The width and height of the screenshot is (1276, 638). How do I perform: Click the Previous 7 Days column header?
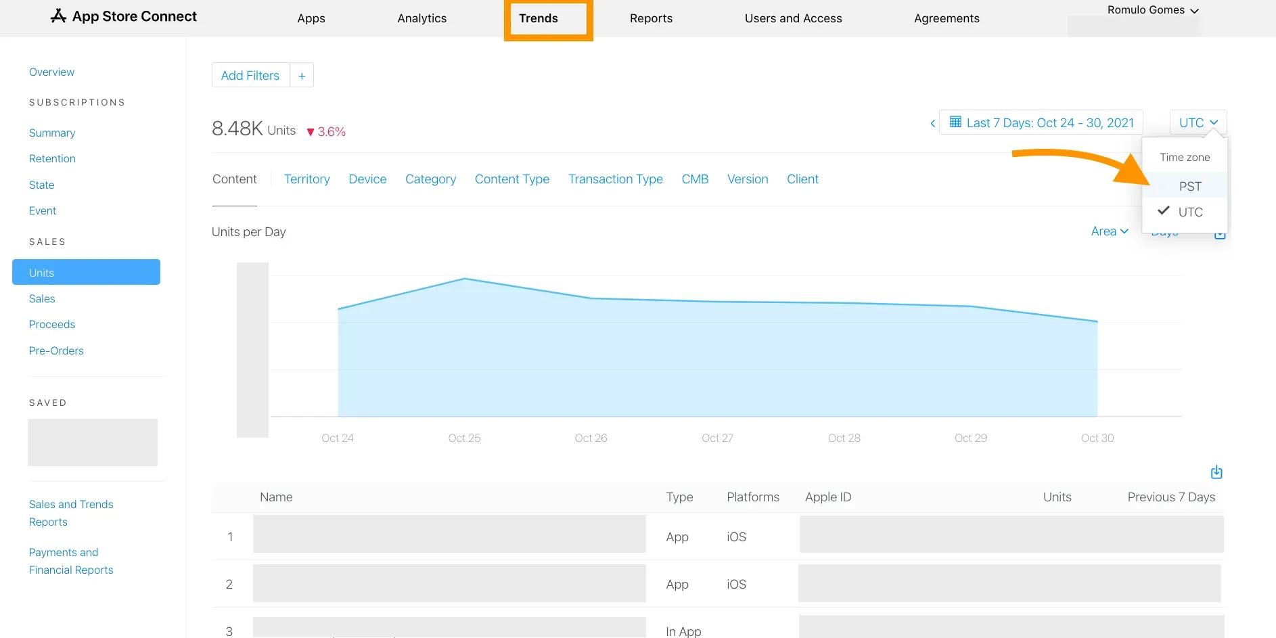click(x=1171, y=497)
